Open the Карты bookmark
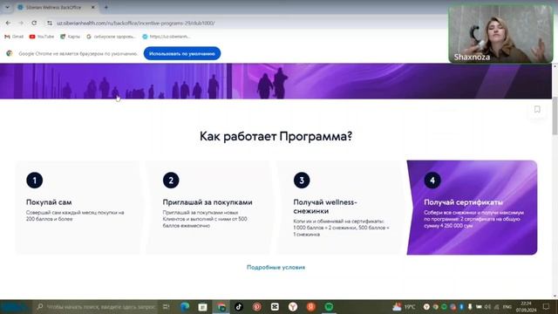The width and height of the screenshot is (558, 314). point(70,37)
